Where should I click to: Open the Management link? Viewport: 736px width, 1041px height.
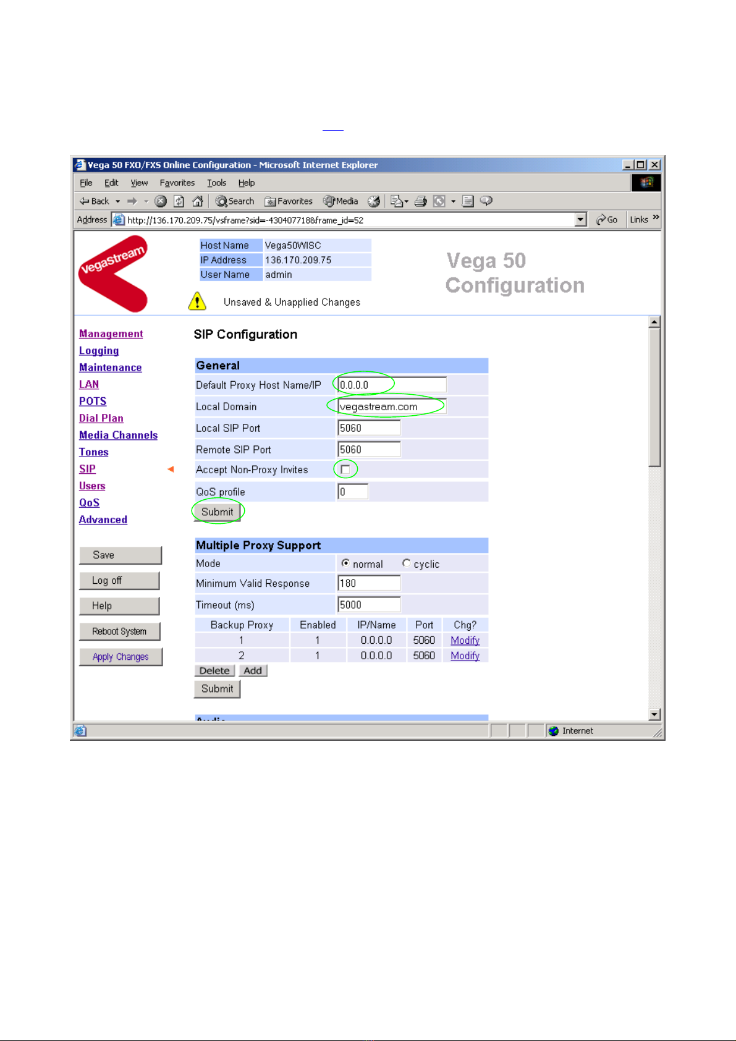tap(111, 334)
